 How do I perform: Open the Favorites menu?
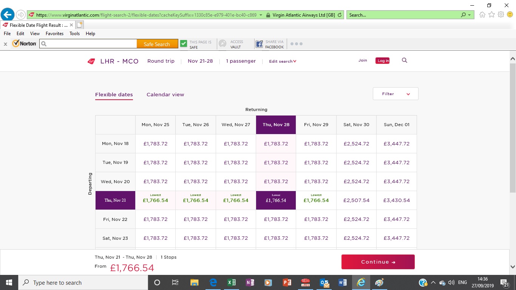pyautogui.click(x=54, y=34)
